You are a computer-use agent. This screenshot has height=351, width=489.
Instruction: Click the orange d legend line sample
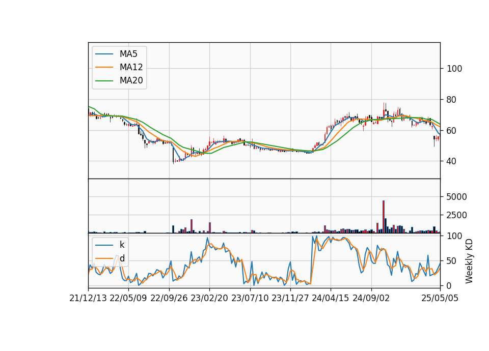click(104, 258)
